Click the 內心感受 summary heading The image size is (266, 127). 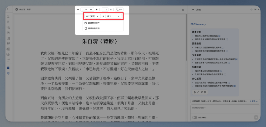pyautogui.click(x=196, y=79)
